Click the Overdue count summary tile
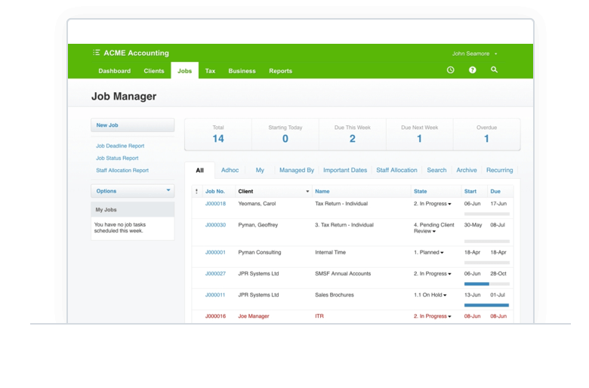589x388 pixels. point(486,134)
